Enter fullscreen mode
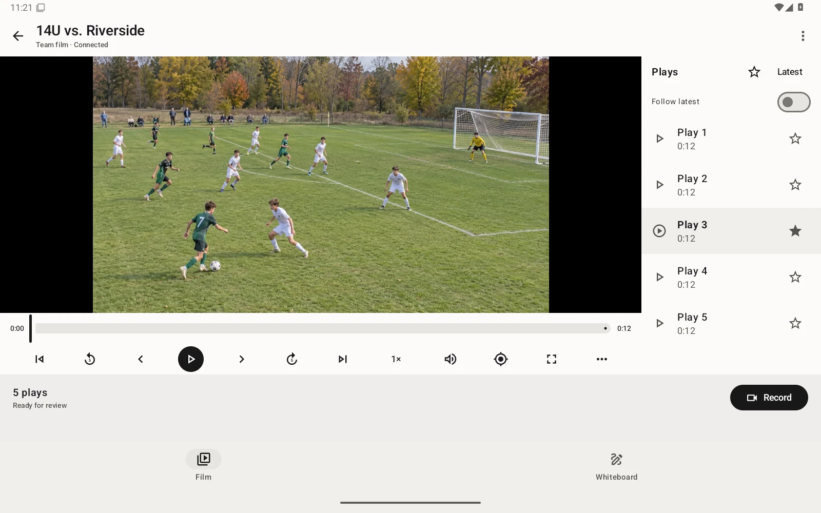Viewport: 821px width, 513px height. pos(552,359)
